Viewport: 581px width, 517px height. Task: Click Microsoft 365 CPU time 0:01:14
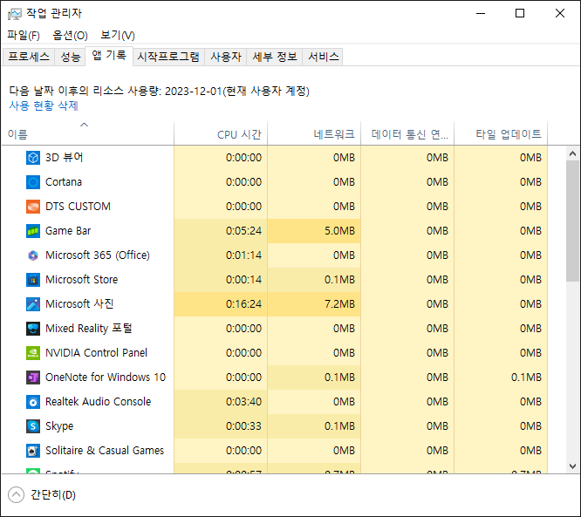[243, 255]
